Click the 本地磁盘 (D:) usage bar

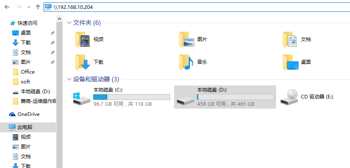point(235,97)
